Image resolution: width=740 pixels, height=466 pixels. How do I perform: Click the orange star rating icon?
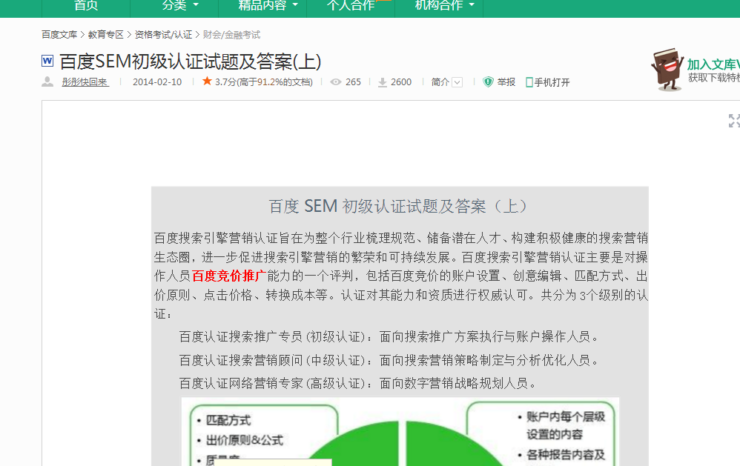coord(207,81)
